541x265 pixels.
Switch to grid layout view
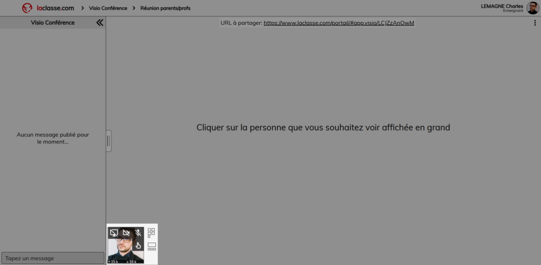tap(152, 232)
